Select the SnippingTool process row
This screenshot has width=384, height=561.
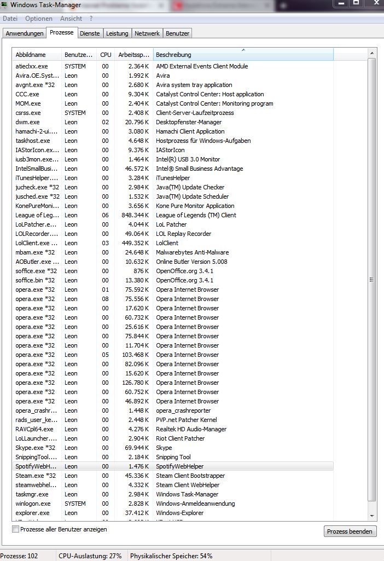pos(173,457)
